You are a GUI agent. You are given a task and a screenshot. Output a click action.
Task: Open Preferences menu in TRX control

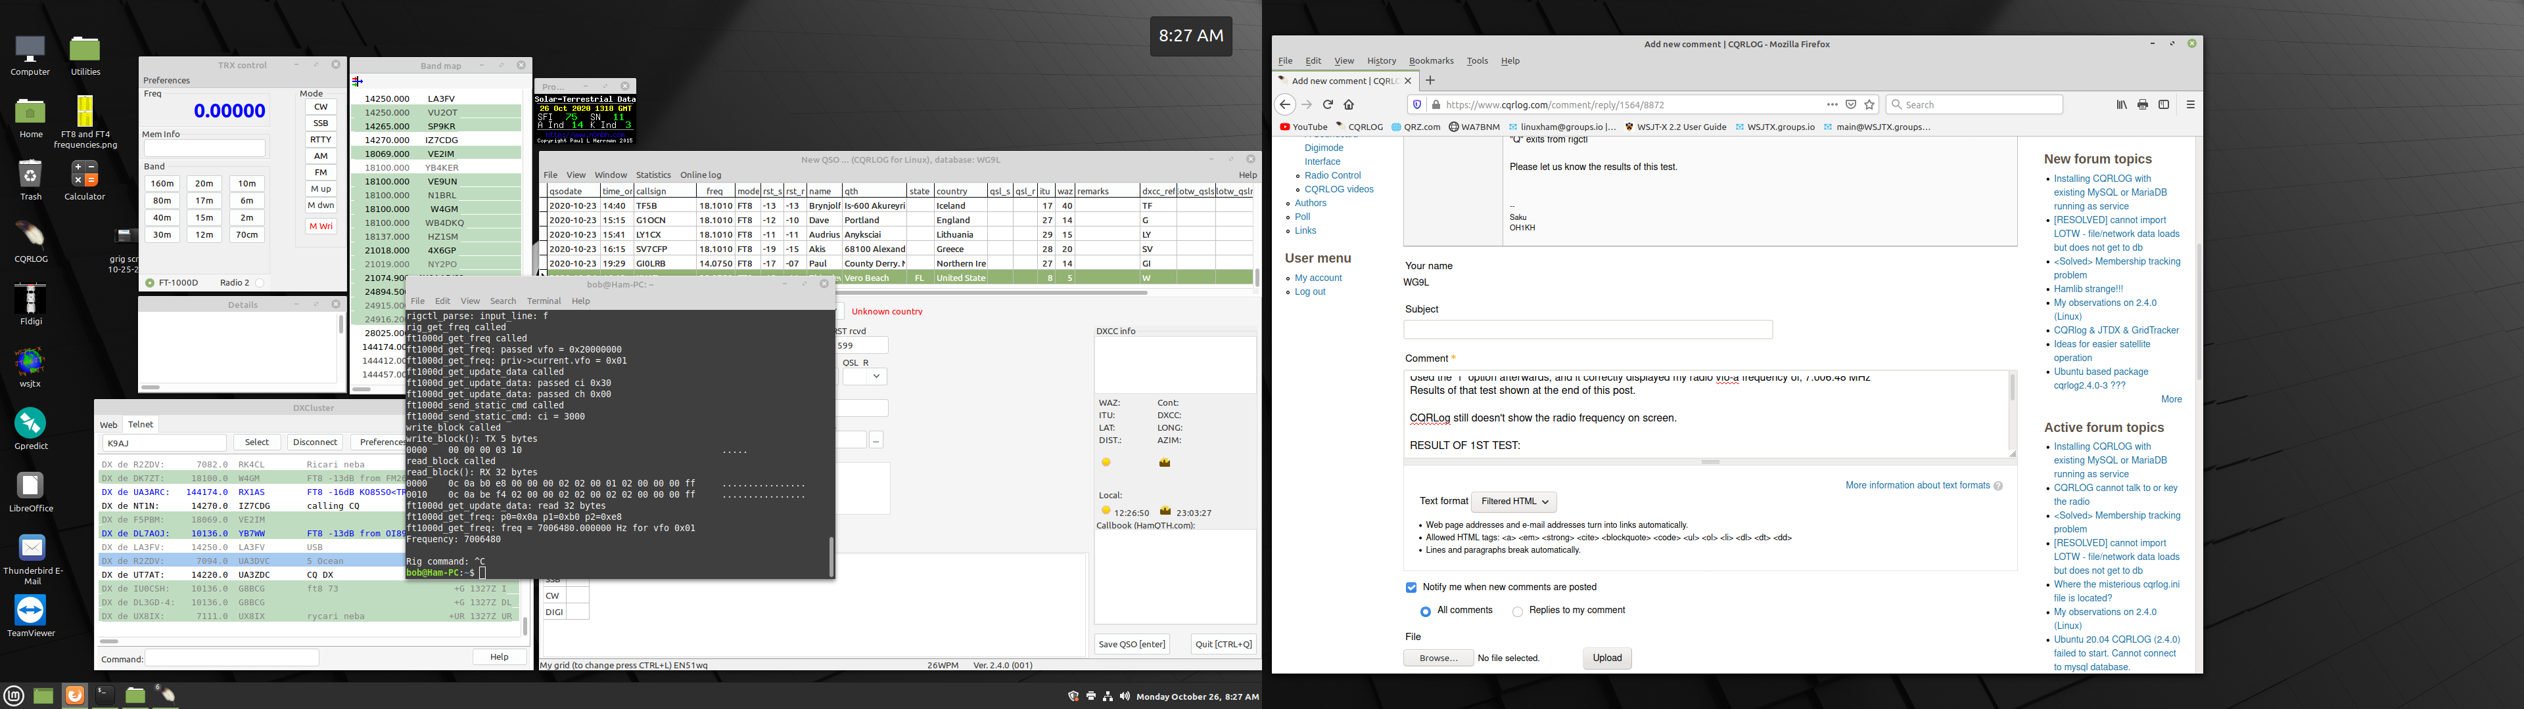[166, 80]
